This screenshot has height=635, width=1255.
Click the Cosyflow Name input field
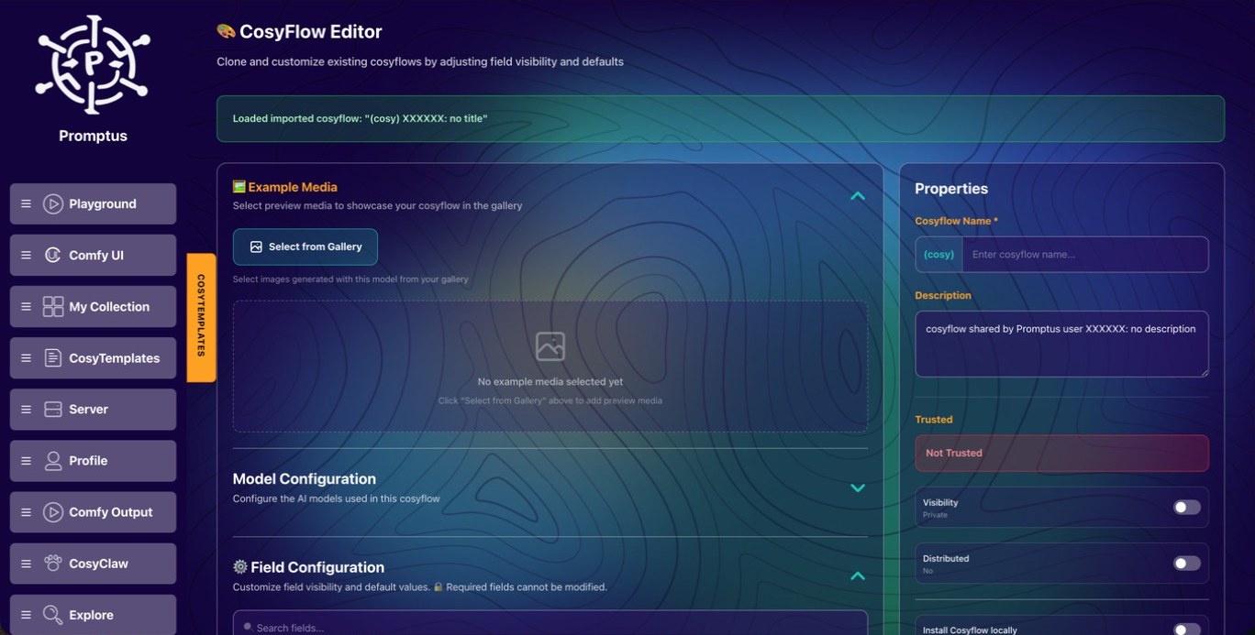click(x=1084, y=255)
